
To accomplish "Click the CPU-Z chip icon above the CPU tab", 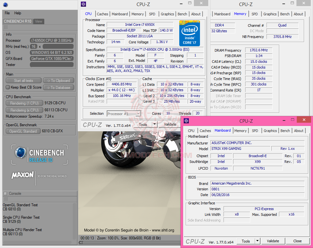I will (83, 4).
